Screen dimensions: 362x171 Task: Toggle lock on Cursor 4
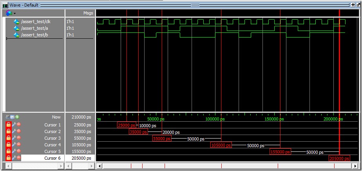[x=8, y=145]
